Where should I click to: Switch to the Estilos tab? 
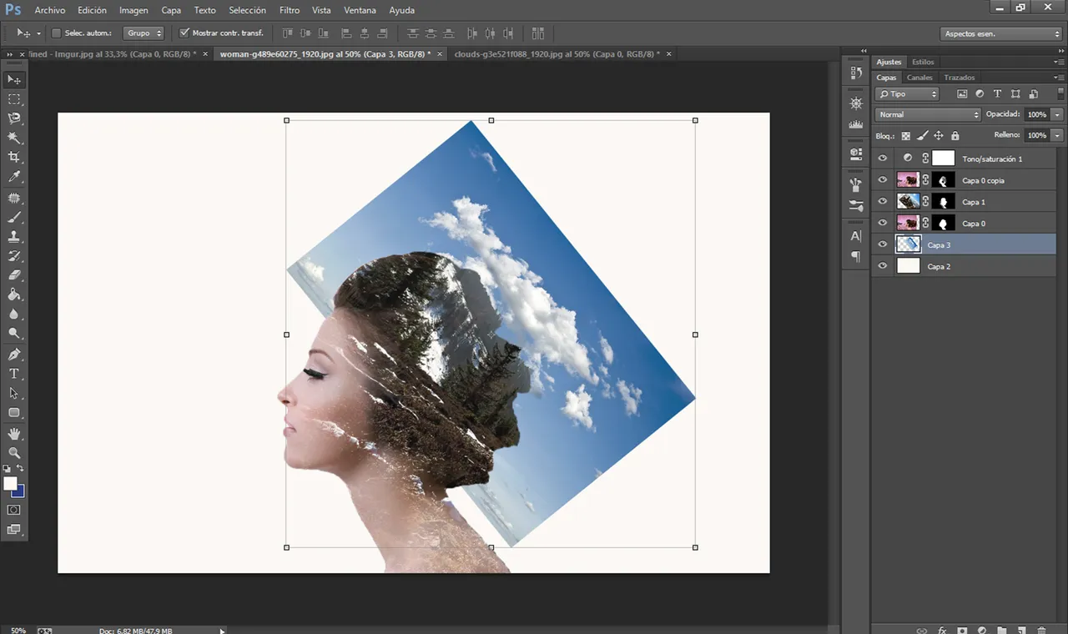[923, 62]
